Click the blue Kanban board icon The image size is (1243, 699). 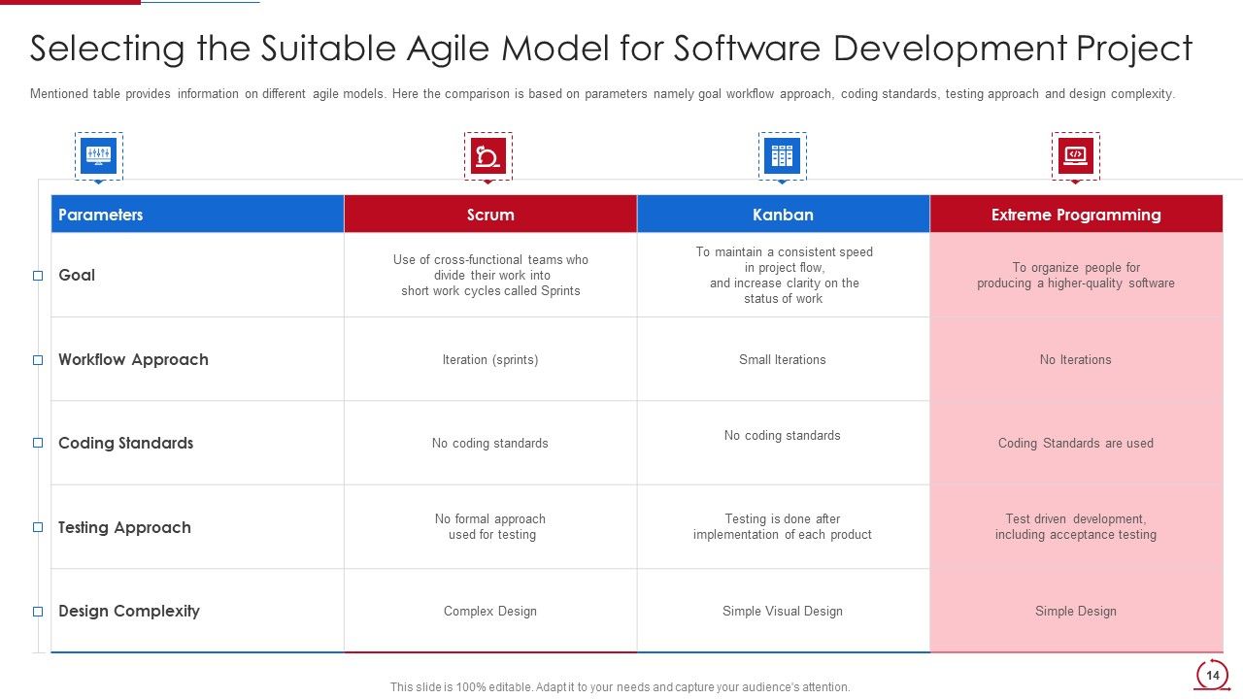tap(783, 156)
